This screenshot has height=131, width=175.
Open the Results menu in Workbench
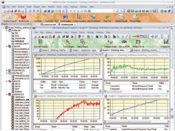51,7
